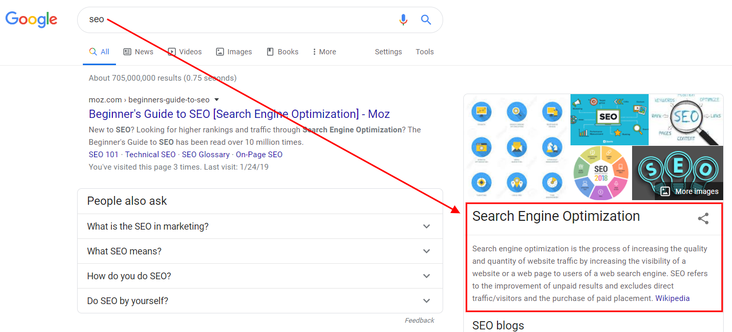The width and height of the screenshot is (732, 332).
Task: Open the On-Page SEO sitelink
Action: coord(259,155)
